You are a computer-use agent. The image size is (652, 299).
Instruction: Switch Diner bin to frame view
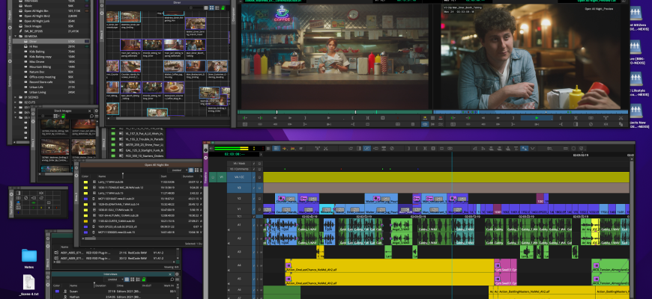(211, 8)
